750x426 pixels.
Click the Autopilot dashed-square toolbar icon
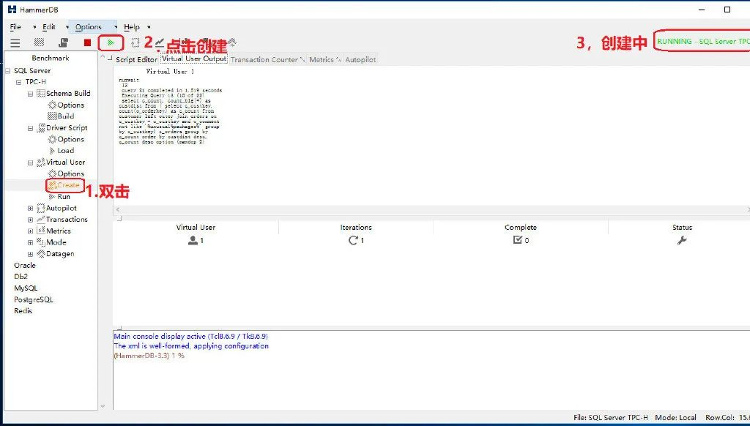pos(135,42)
